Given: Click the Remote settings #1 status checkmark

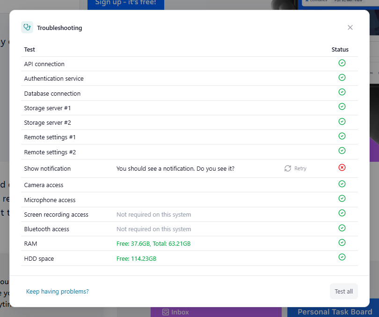Looking at the screenshot, I should point(342,136).
